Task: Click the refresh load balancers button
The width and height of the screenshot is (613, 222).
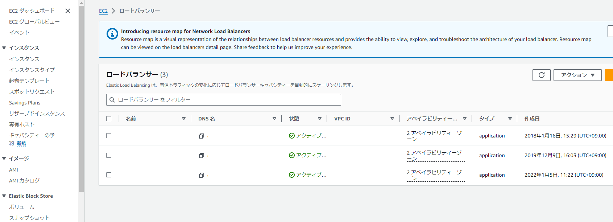Action: pos(541,75)
